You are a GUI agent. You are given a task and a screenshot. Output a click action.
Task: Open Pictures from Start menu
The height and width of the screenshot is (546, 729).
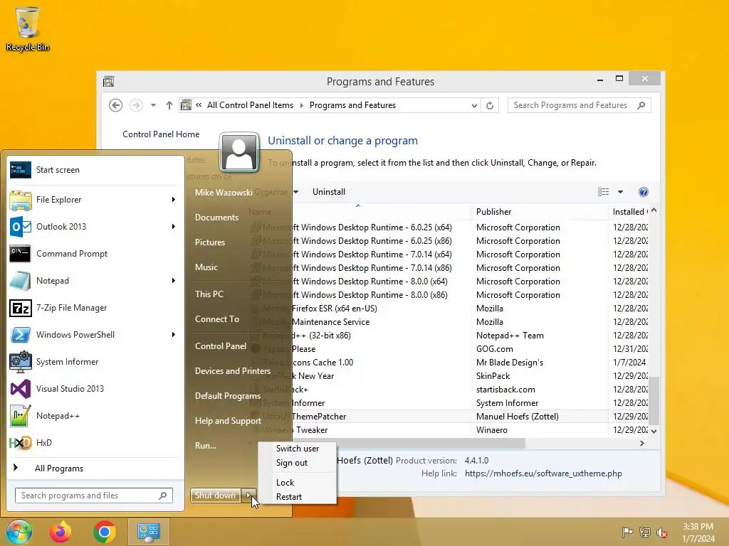(210, 242)
